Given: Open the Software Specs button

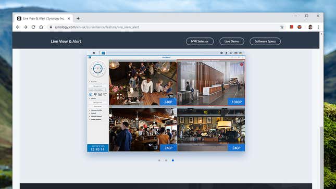Looking at the screenshot, I should (x=265, y=41).
